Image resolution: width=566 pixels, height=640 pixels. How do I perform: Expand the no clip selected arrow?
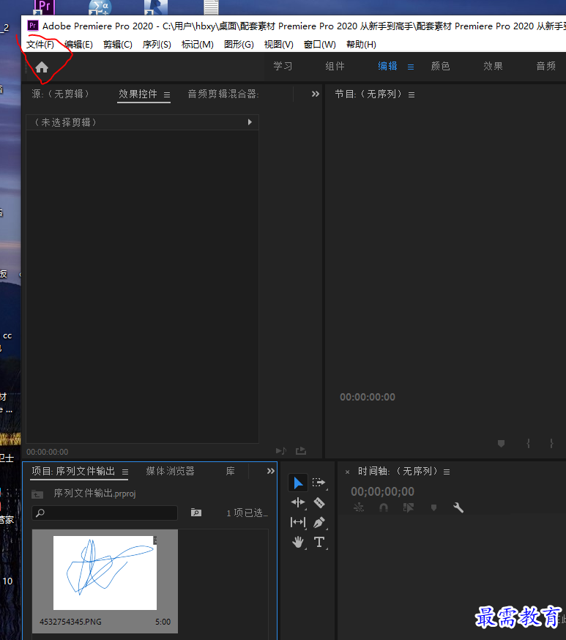coord(250,122)
